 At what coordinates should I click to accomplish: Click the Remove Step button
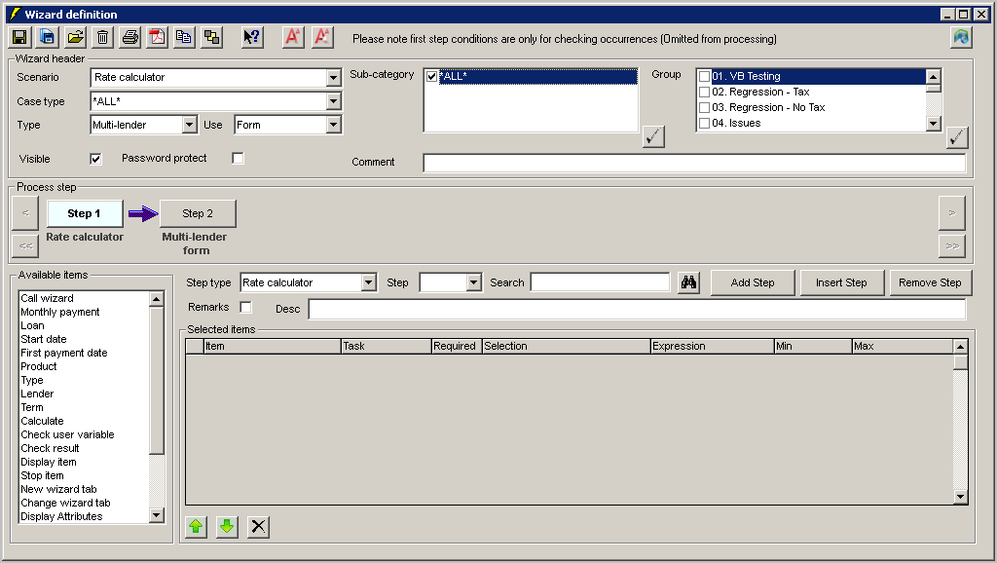coord(930,282)
